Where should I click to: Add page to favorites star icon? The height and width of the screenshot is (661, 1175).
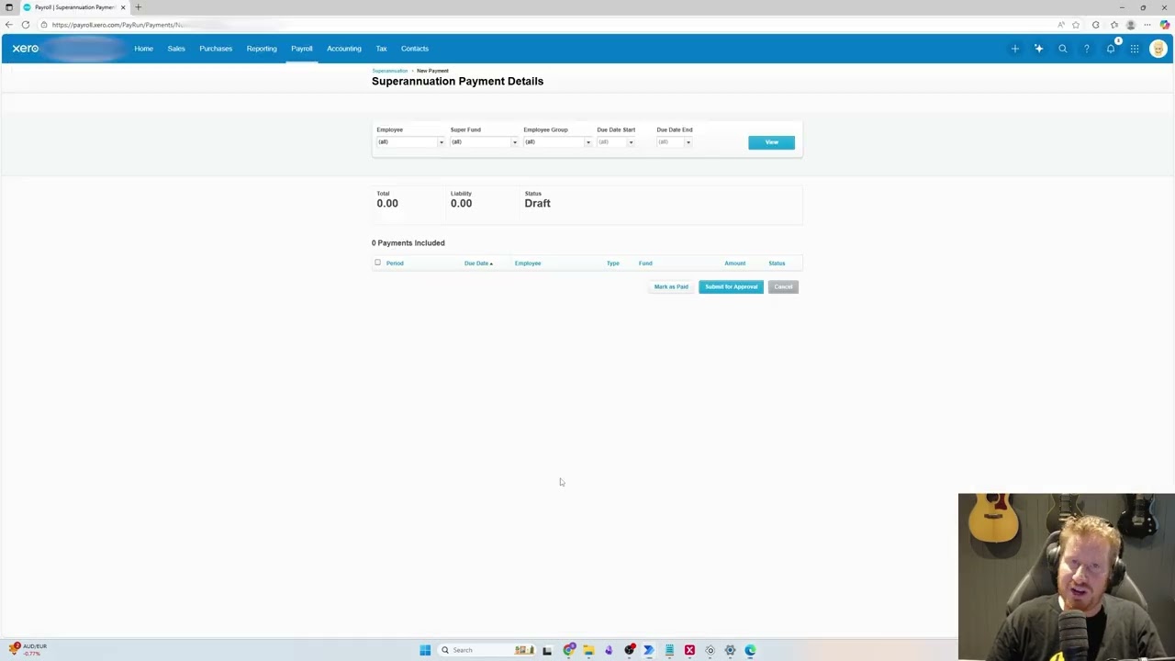click(x=1076, y=25)
